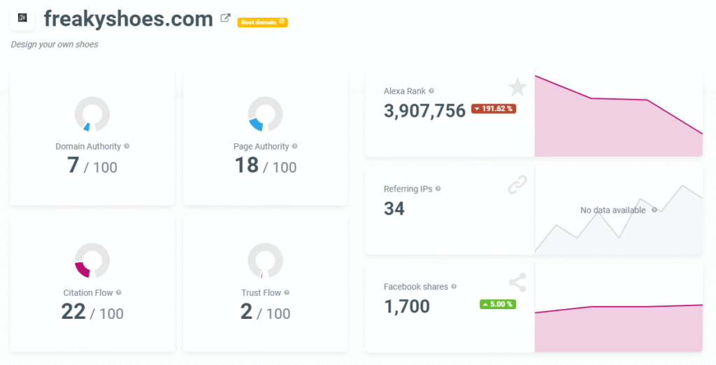Open the Page Authority help info icon
The image size is (716, 365).
point(294,147)
